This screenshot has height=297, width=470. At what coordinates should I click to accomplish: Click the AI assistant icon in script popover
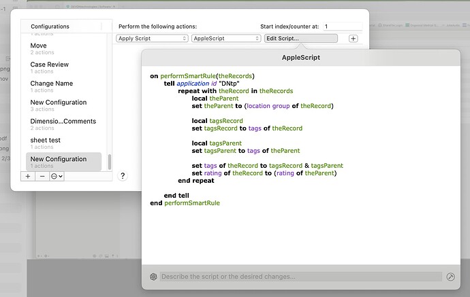click(x=153, y=277)
